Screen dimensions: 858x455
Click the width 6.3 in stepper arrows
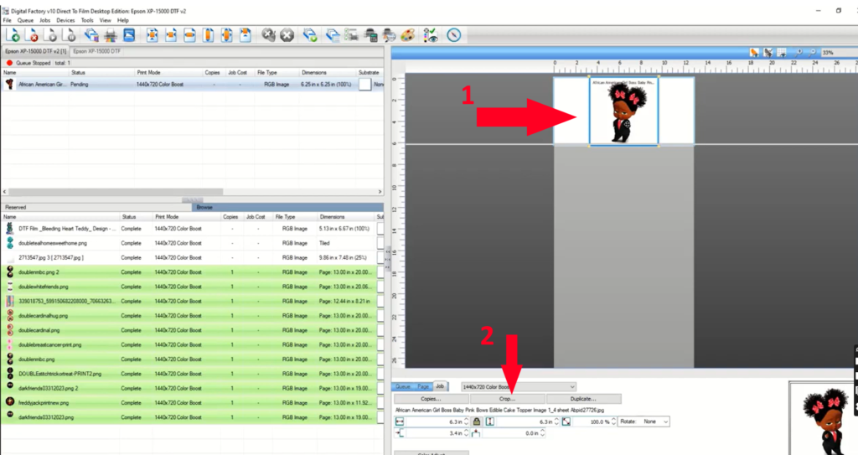click(466, 421)
